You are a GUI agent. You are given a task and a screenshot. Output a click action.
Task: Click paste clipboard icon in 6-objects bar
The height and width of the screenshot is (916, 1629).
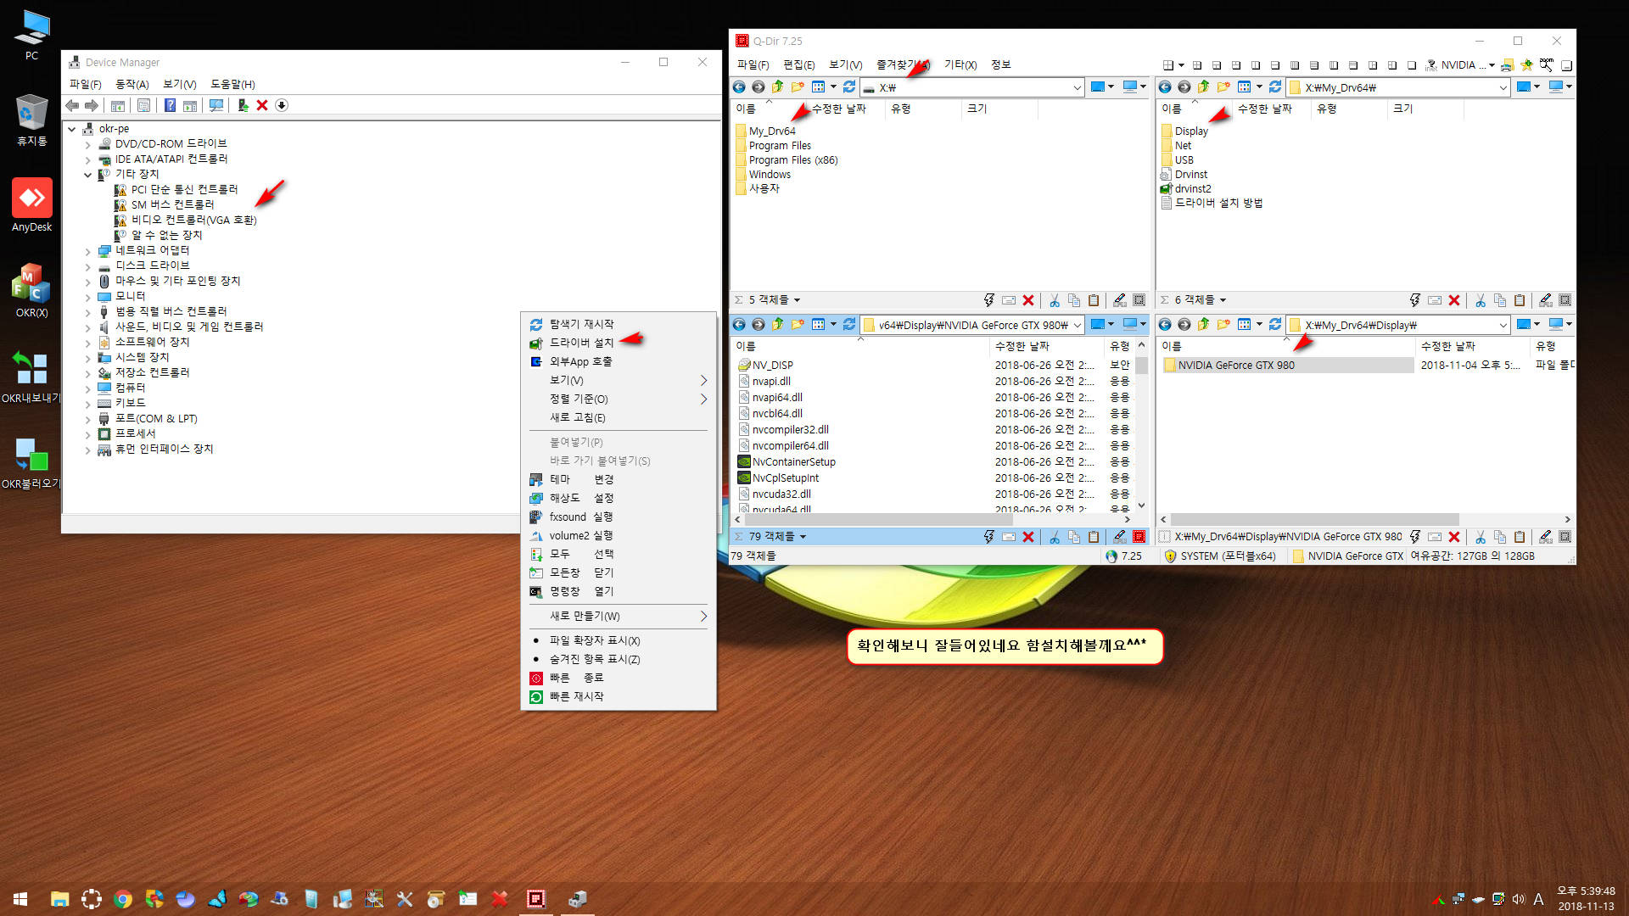pos(1520,300)
